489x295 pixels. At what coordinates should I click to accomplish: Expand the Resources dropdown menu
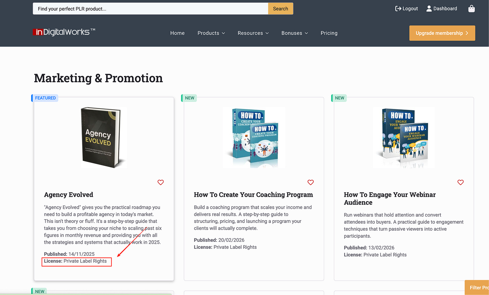253,33
